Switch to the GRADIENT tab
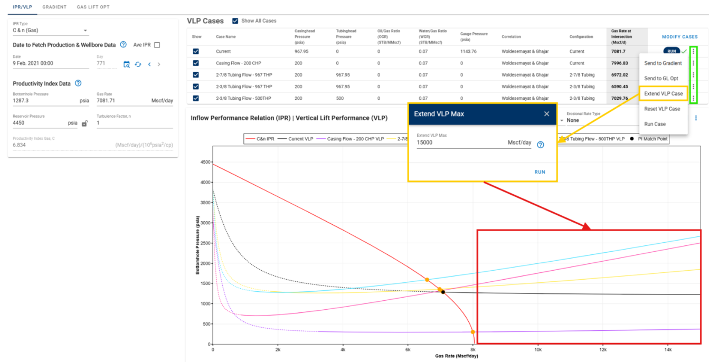The image size is (709, 362). pyautogui.click(x=54, y=7)
